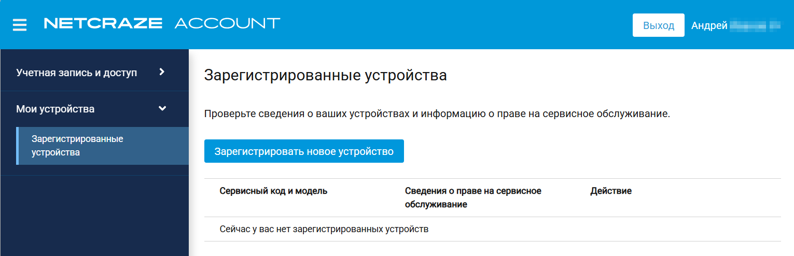The height and width of the screenshot is (256, 794).
Task: Open the Учетная запись и доступ menu label
Action: (77, 73)
